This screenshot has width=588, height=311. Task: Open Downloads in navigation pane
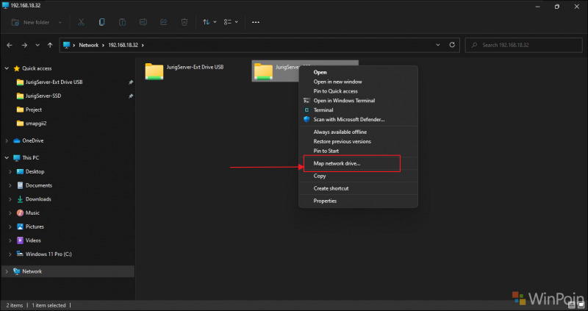[38, 199]
